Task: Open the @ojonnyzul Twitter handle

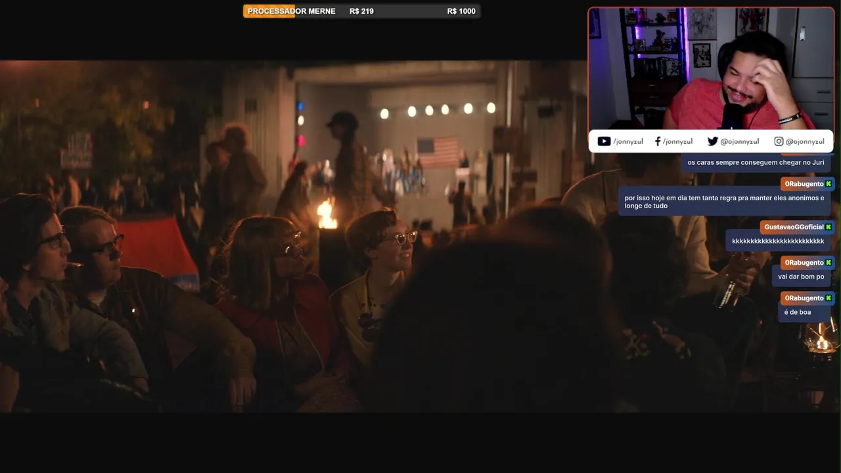Action: (x=740, y=141)
